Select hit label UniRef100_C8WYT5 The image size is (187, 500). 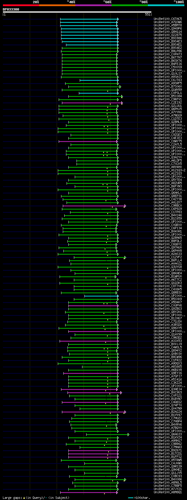168,141
